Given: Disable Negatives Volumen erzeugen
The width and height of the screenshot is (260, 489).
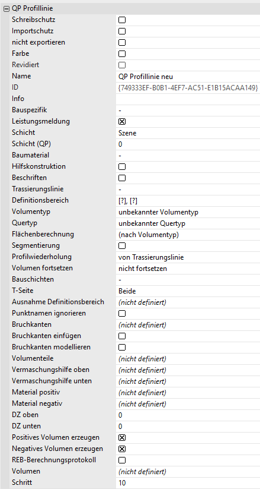Looking at the screenshot, I should point(122,449).
